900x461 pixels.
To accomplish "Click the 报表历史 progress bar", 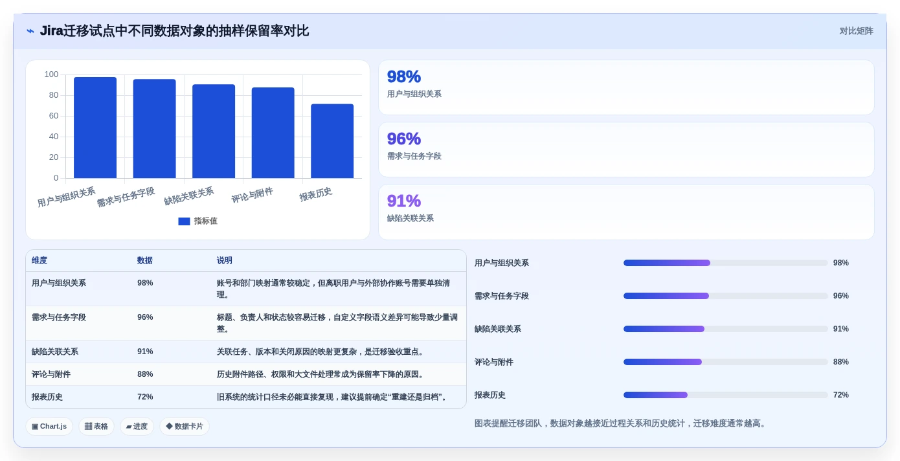I will [725, 395].
